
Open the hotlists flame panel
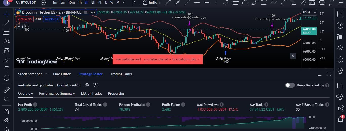340,60
